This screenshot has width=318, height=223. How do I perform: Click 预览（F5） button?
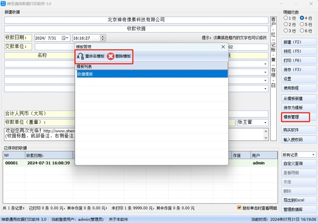(299, 51)
